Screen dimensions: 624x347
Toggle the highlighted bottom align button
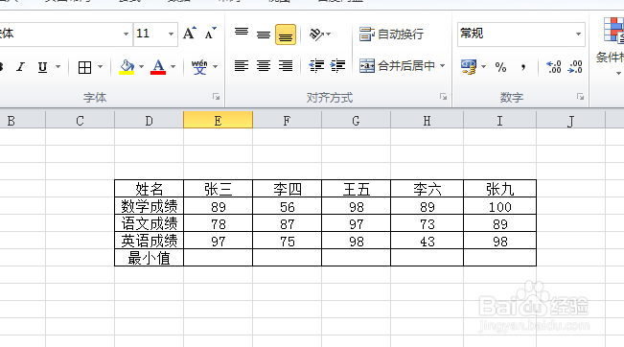click(x=286, y=35)
